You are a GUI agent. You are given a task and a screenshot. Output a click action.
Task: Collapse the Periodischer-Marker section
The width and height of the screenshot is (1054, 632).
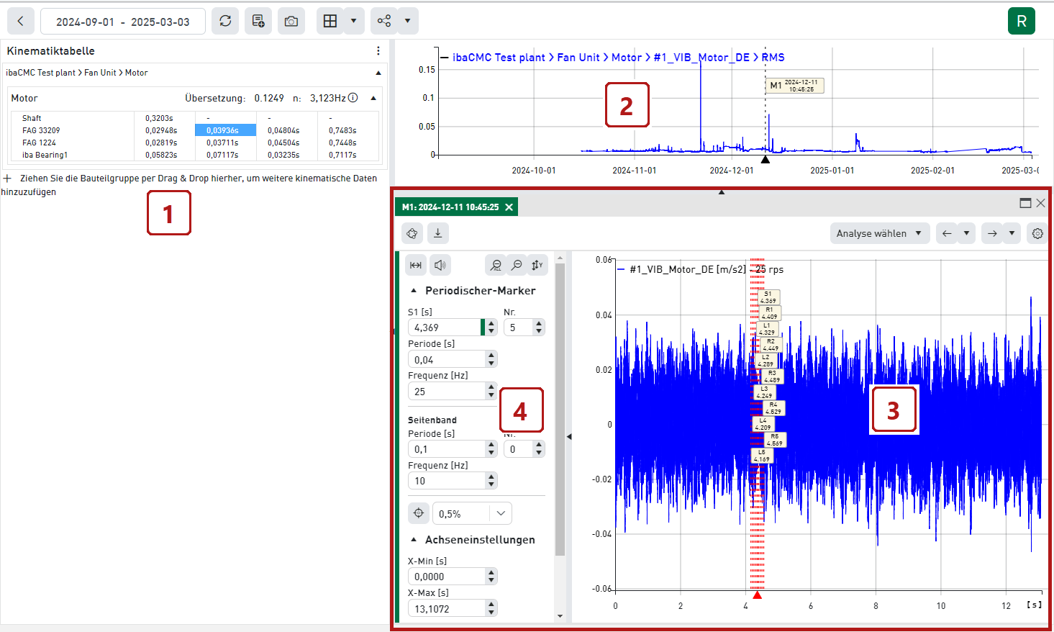point(414,291)
